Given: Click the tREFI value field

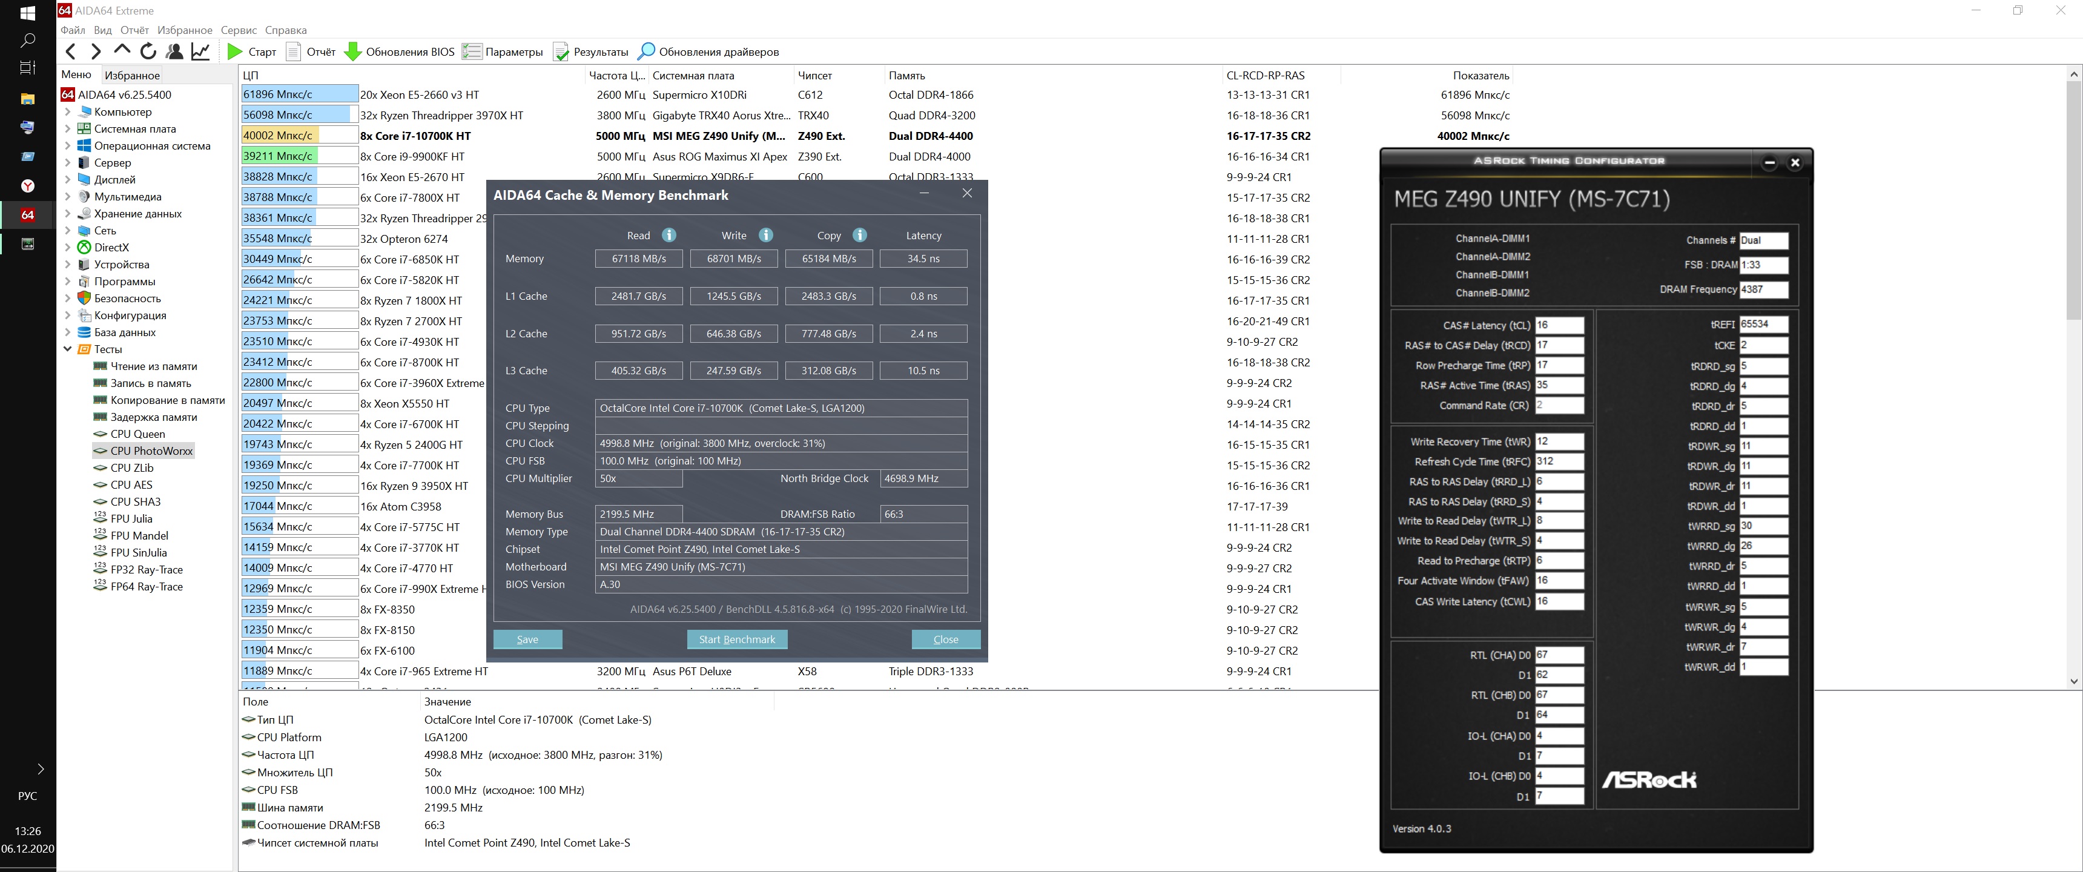Looking at the screenshot, I should point(1763,325).
